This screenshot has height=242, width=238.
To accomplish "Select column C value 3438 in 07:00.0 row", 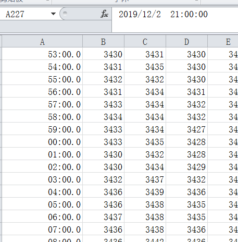I will [x=145, y=229].
